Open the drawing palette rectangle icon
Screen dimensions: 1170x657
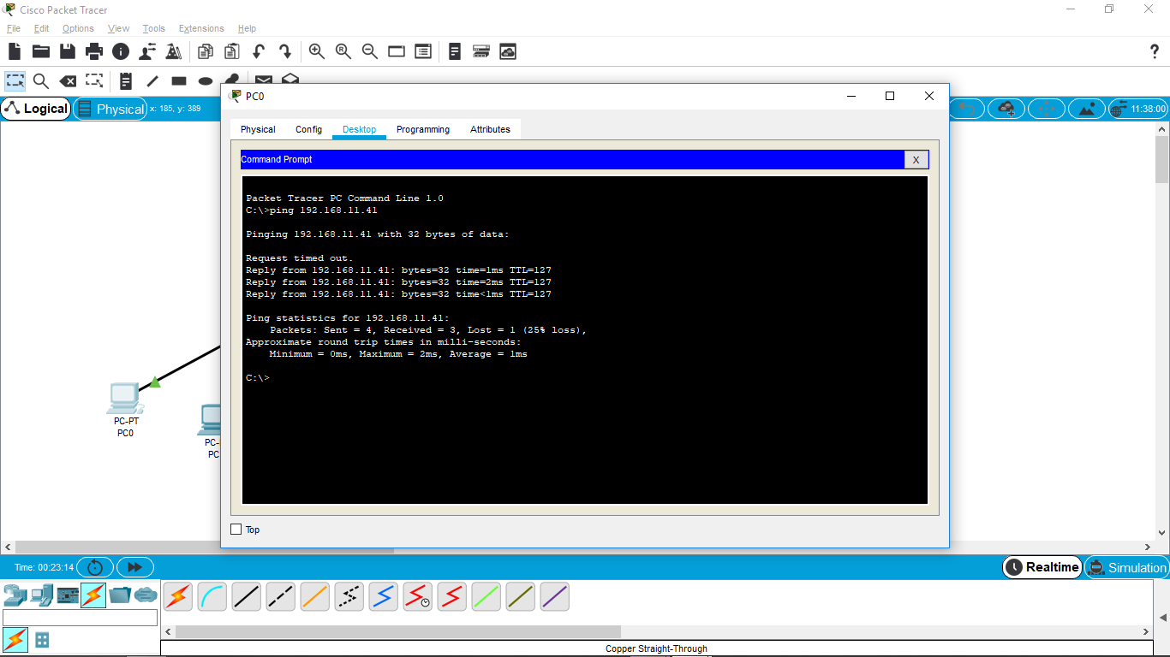point(397,51)
